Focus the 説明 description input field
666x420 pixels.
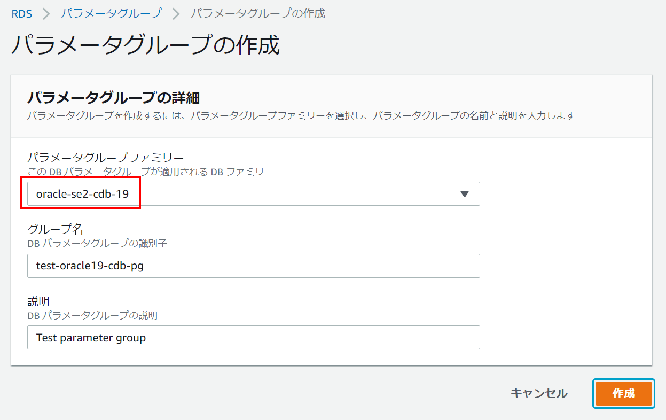click(x=253, y=338)
